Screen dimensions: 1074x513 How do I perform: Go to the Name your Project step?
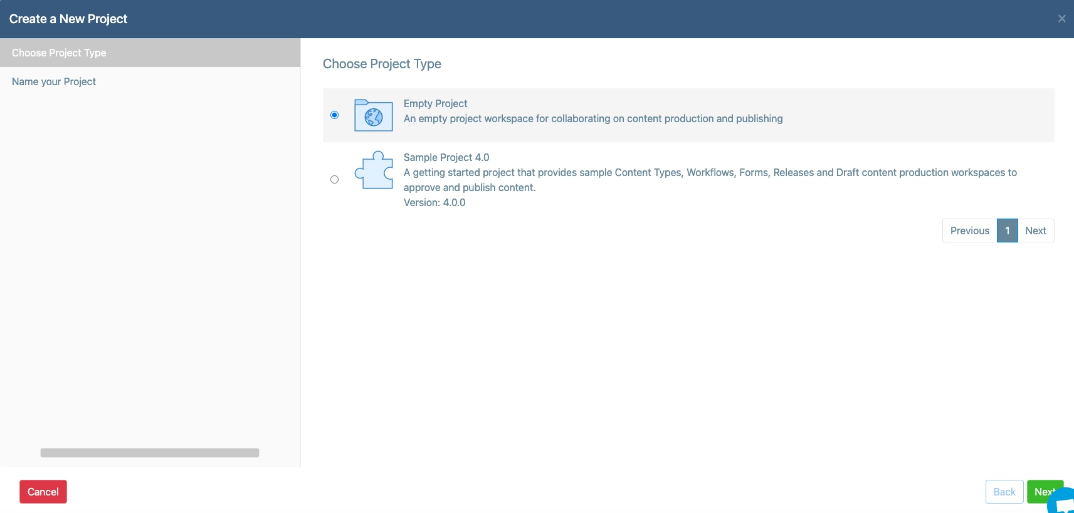(54, 81)
